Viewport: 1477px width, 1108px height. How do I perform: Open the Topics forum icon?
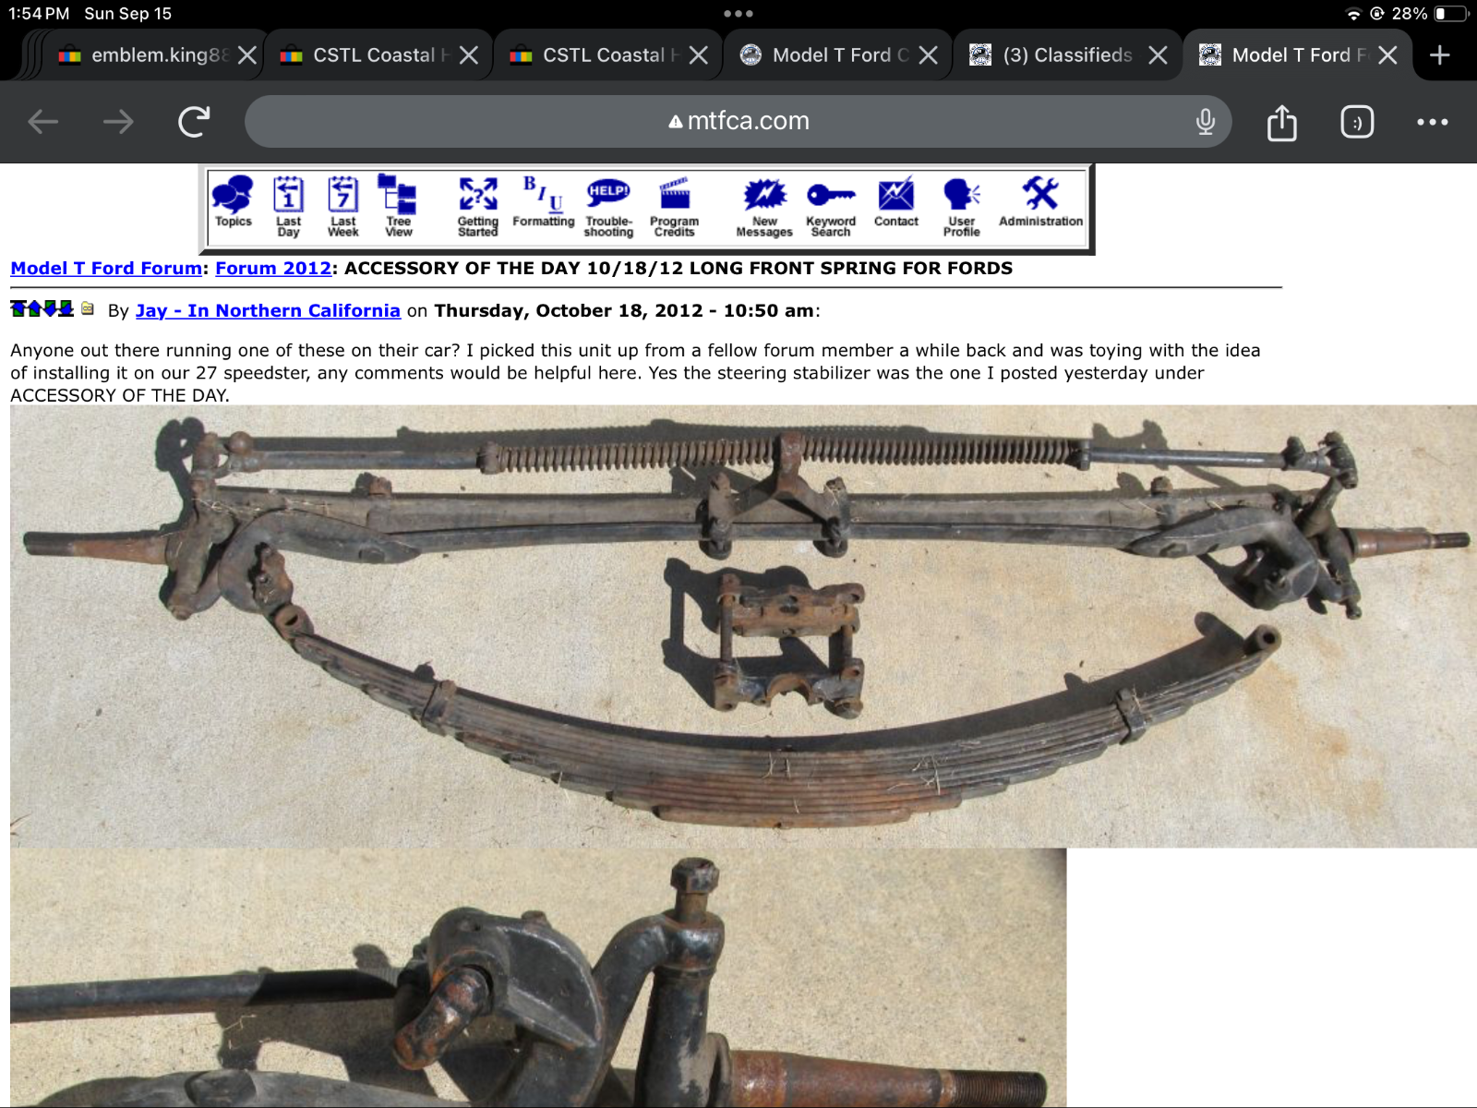coord(233,197)
